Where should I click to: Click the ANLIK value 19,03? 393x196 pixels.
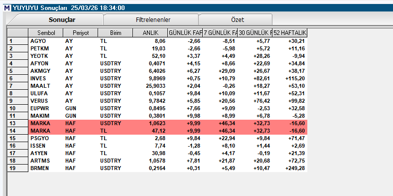tap(159, 48)
